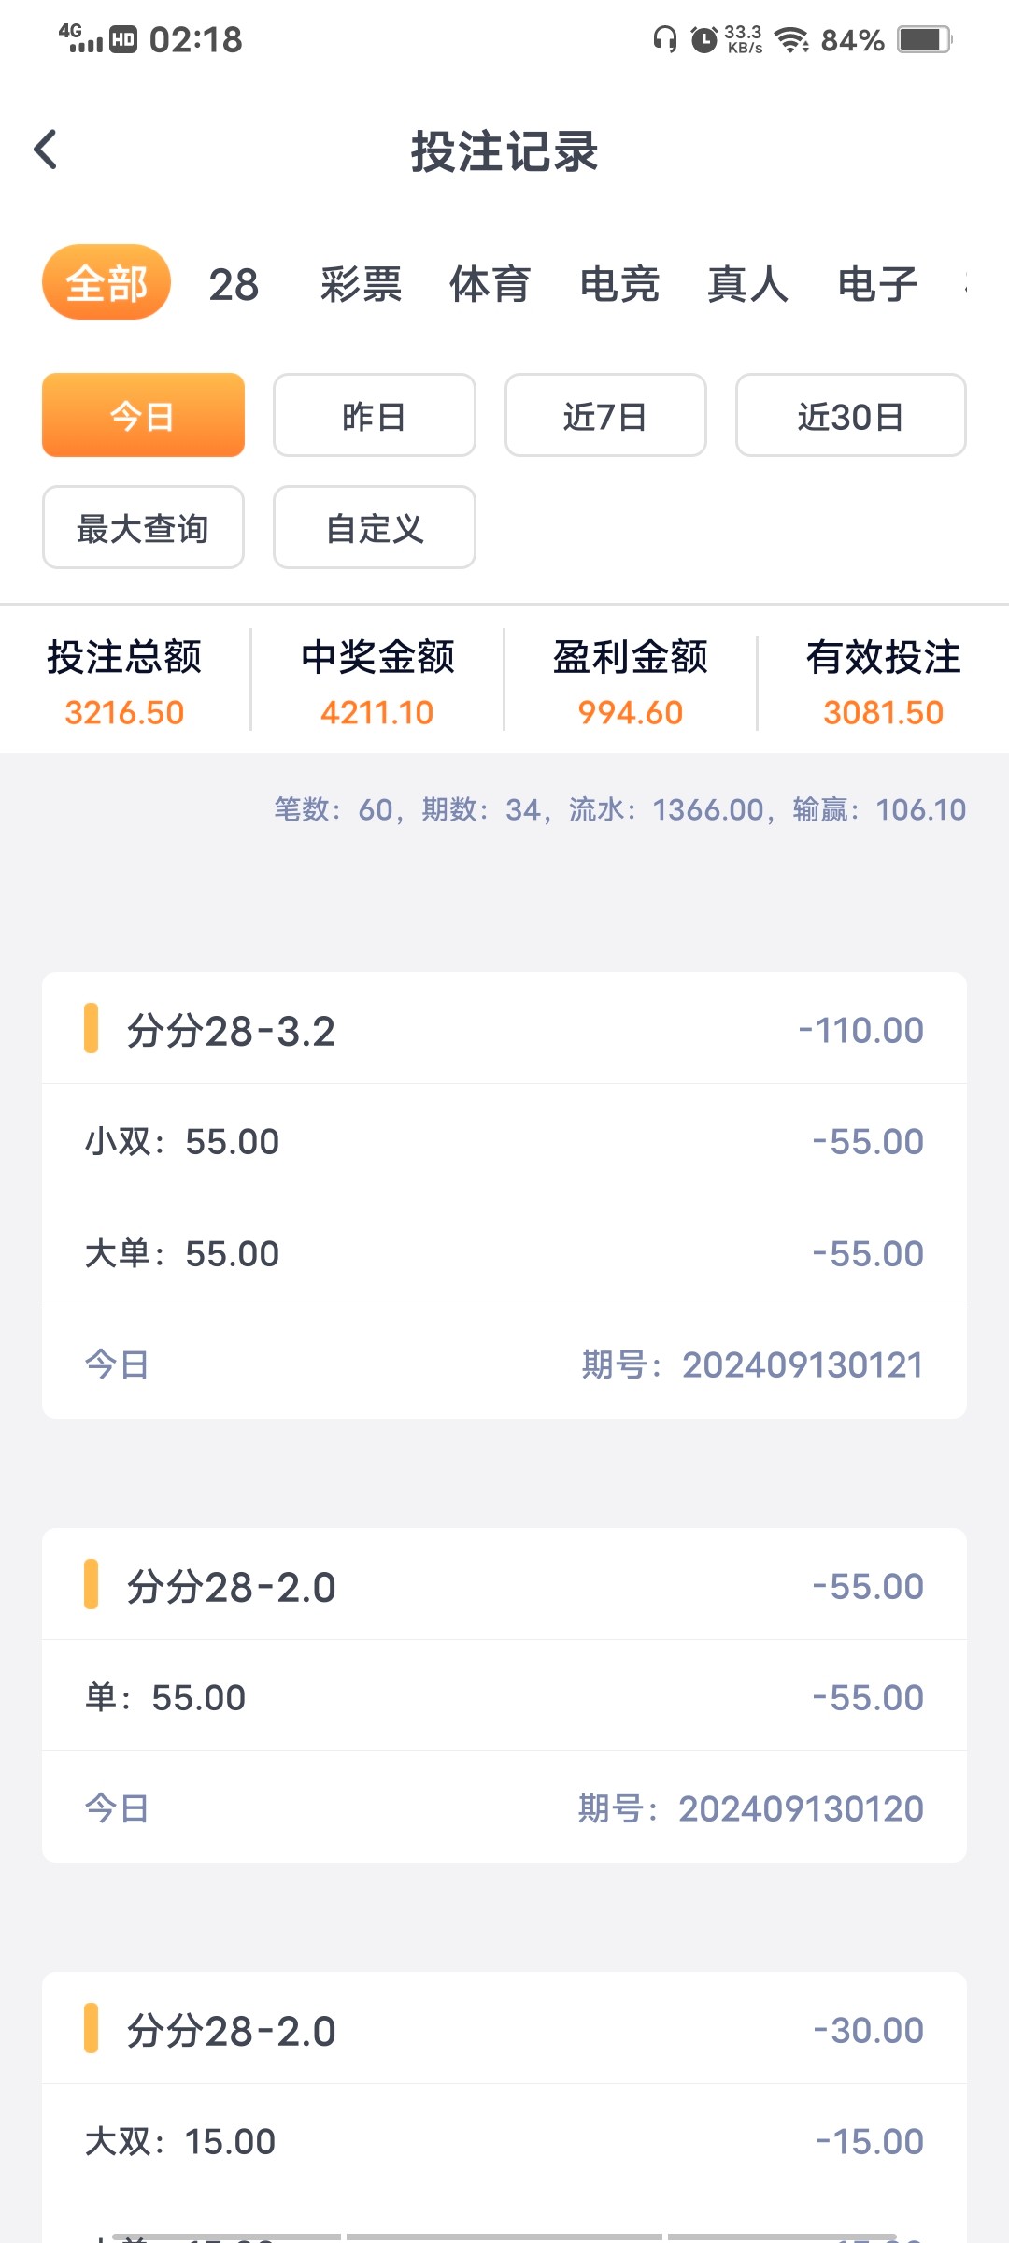Select the 真人 tab
1009x2243 pixels.
tap(747, 284)
